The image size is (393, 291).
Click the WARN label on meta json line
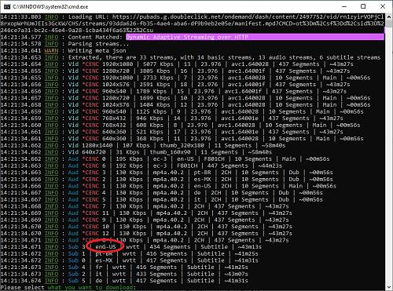tap(51, 50)
